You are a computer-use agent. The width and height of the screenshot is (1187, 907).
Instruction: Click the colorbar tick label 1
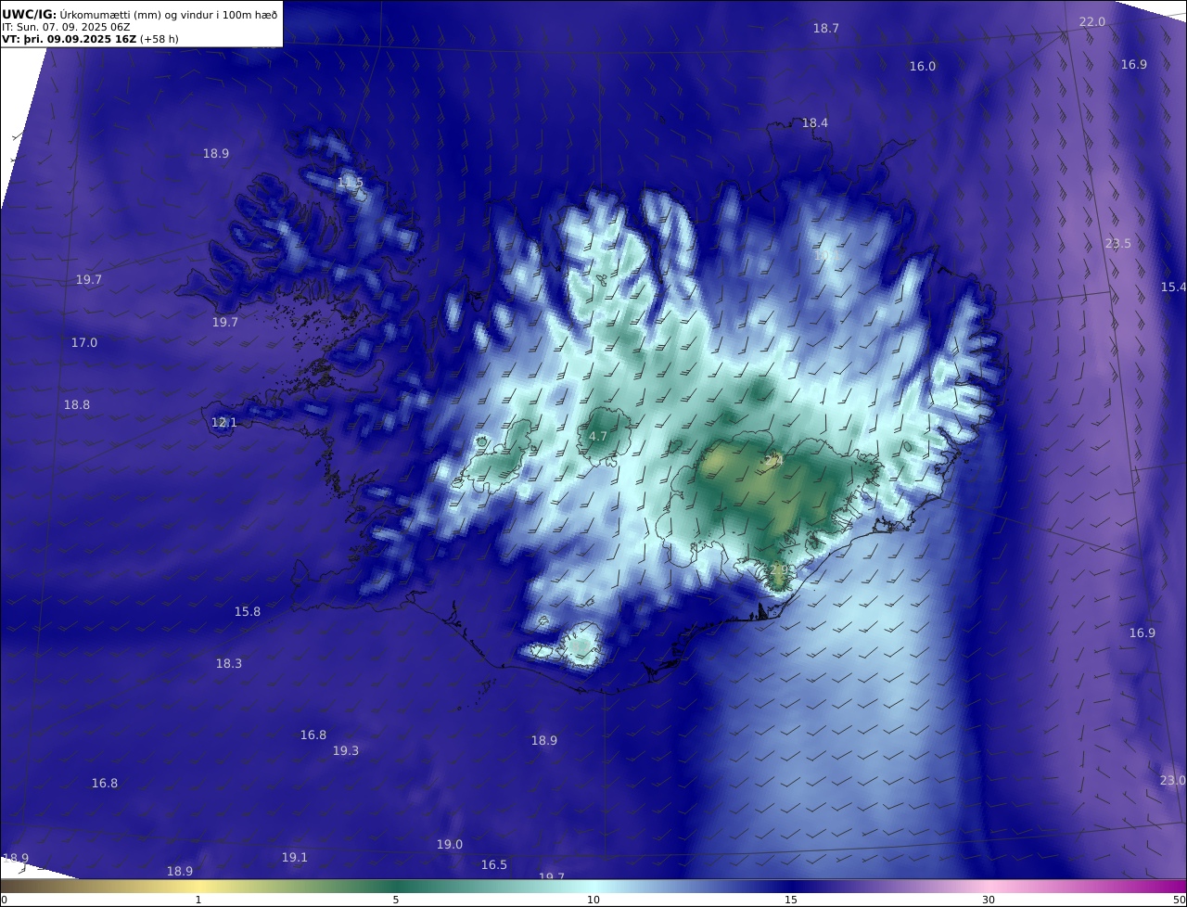pos(198,900)
